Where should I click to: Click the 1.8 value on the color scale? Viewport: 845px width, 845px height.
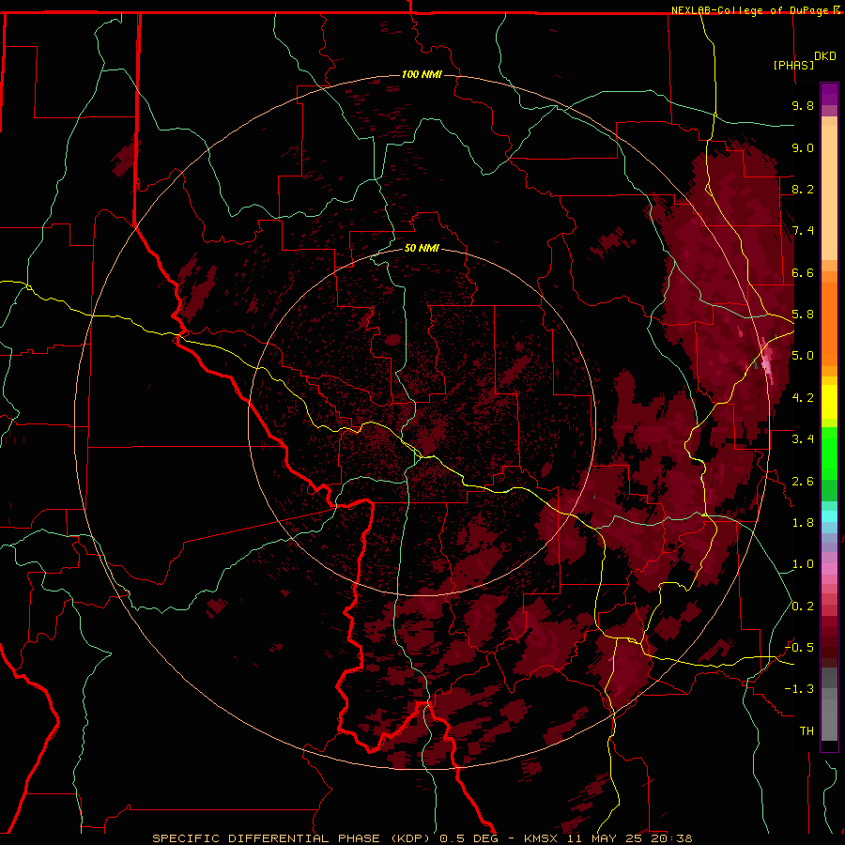point(803,523)
